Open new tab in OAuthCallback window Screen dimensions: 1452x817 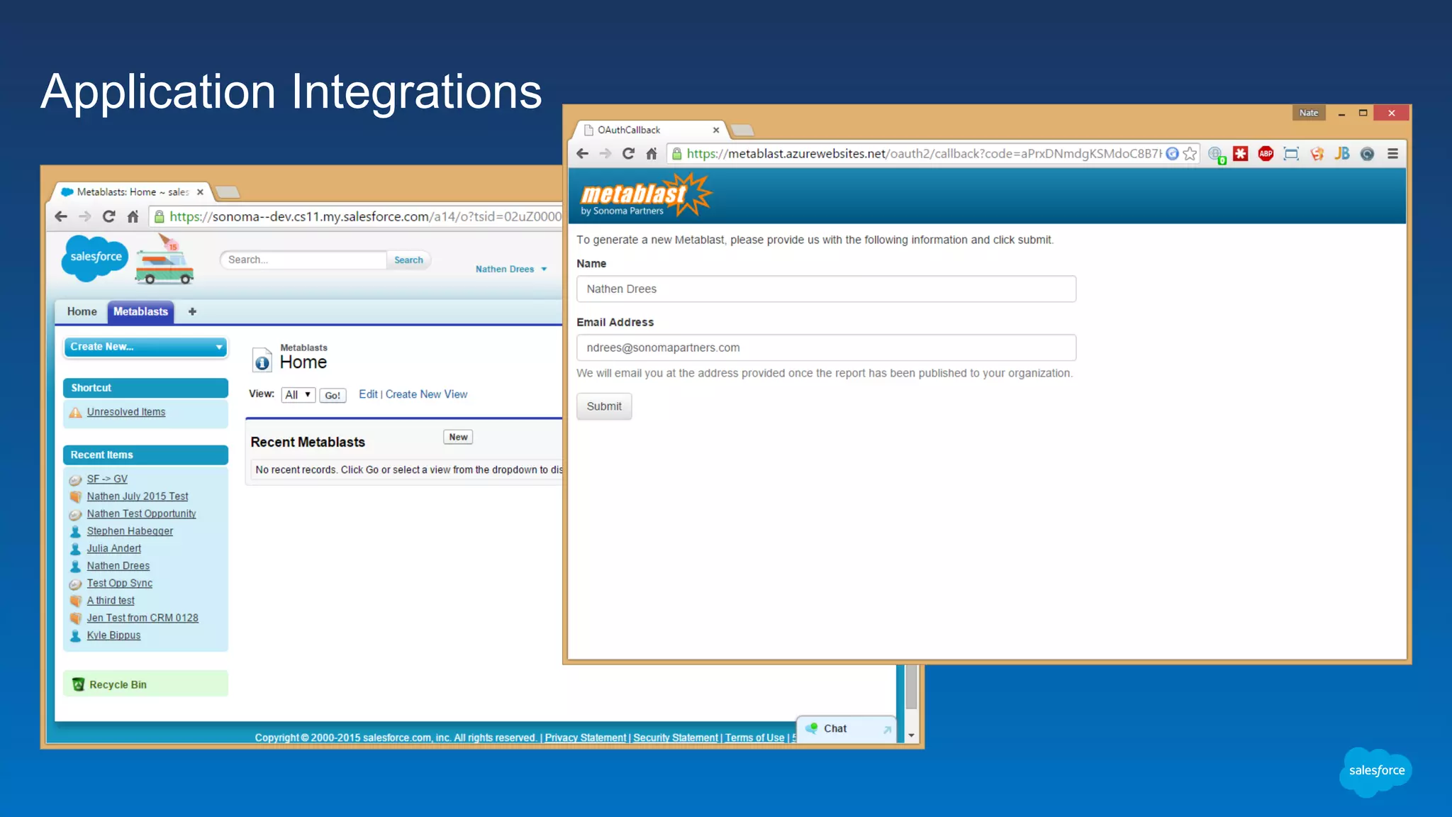(742, 130)
